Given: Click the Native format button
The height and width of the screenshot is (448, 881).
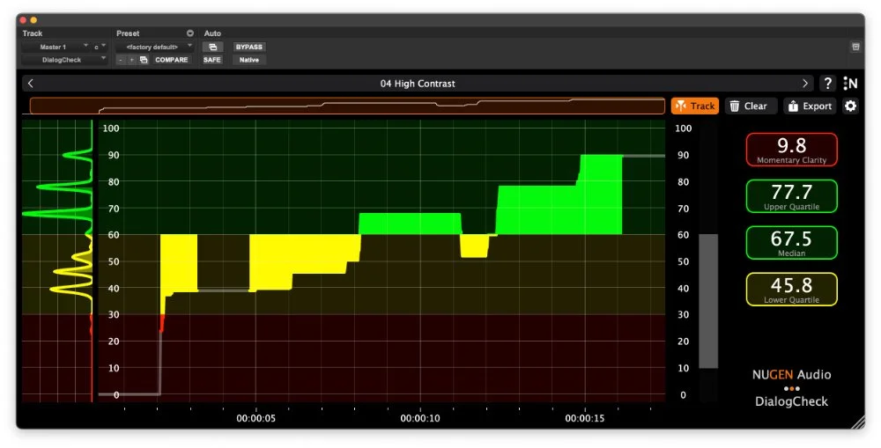Looking at the screenshot, I should pyautogui.click(x=249, y=60).
